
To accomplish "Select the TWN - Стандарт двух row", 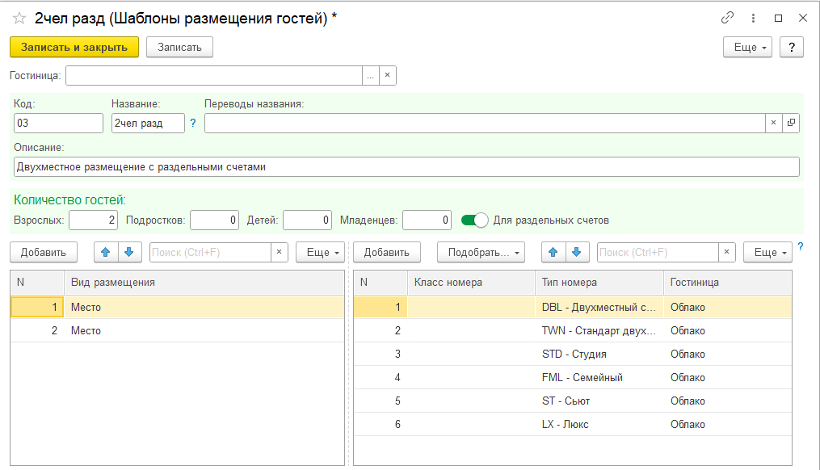I will point(599,330).
